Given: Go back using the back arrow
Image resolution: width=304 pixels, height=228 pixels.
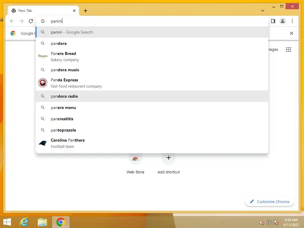Looking at the screenshot, I should [x=12, y=21].
